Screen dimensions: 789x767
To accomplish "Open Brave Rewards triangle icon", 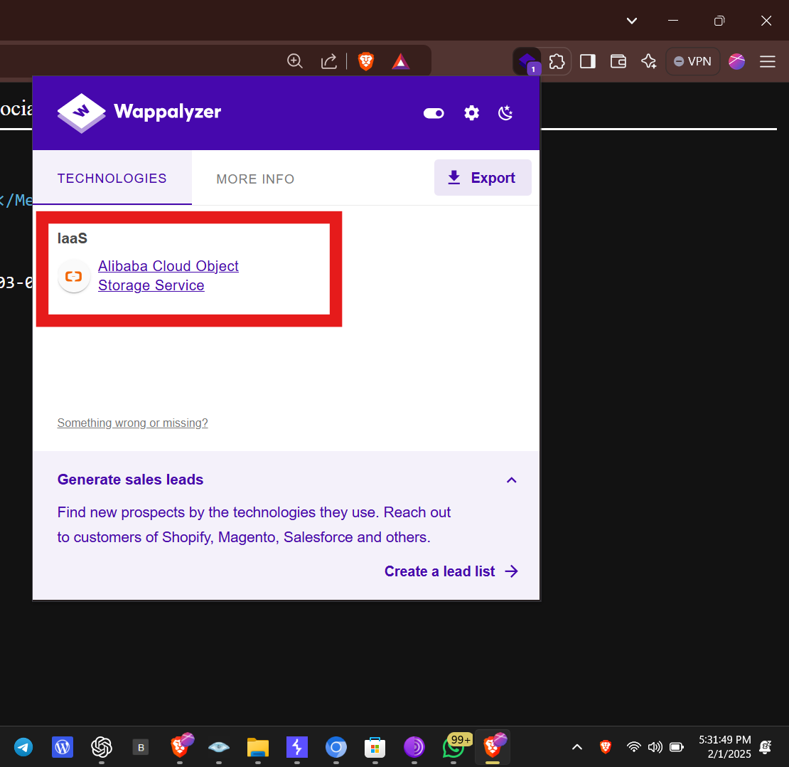I will [x=400, y=61].
